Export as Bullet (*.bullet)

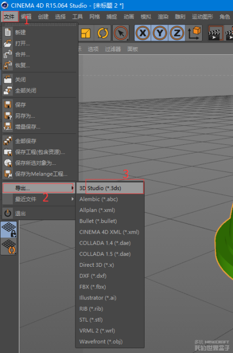(110, 221)
